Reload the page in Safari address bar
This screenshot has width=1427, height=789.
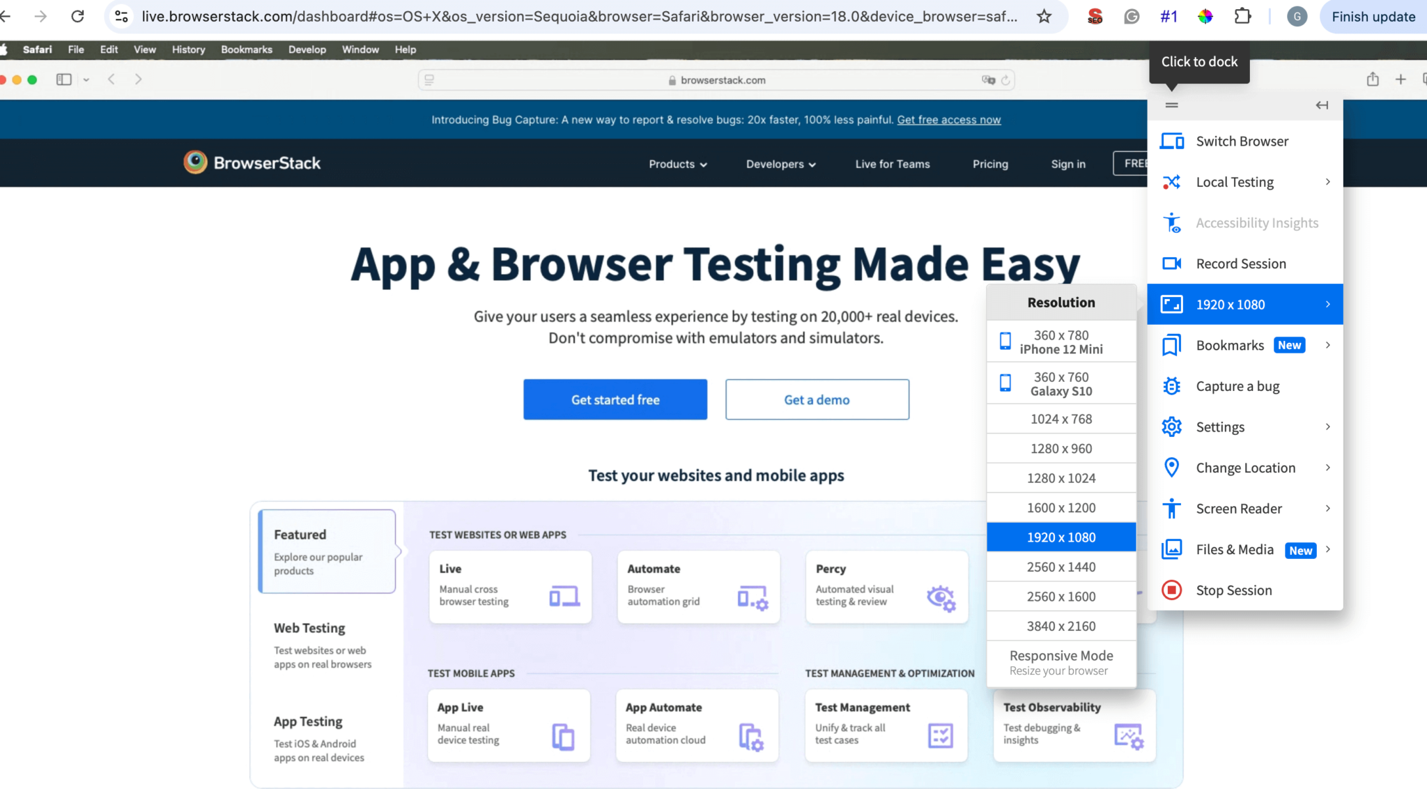(1005, 80)
